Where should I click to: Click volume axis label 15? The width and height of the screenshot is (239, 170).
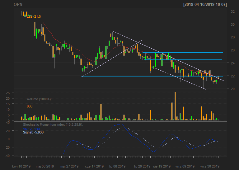pos(8,104)
